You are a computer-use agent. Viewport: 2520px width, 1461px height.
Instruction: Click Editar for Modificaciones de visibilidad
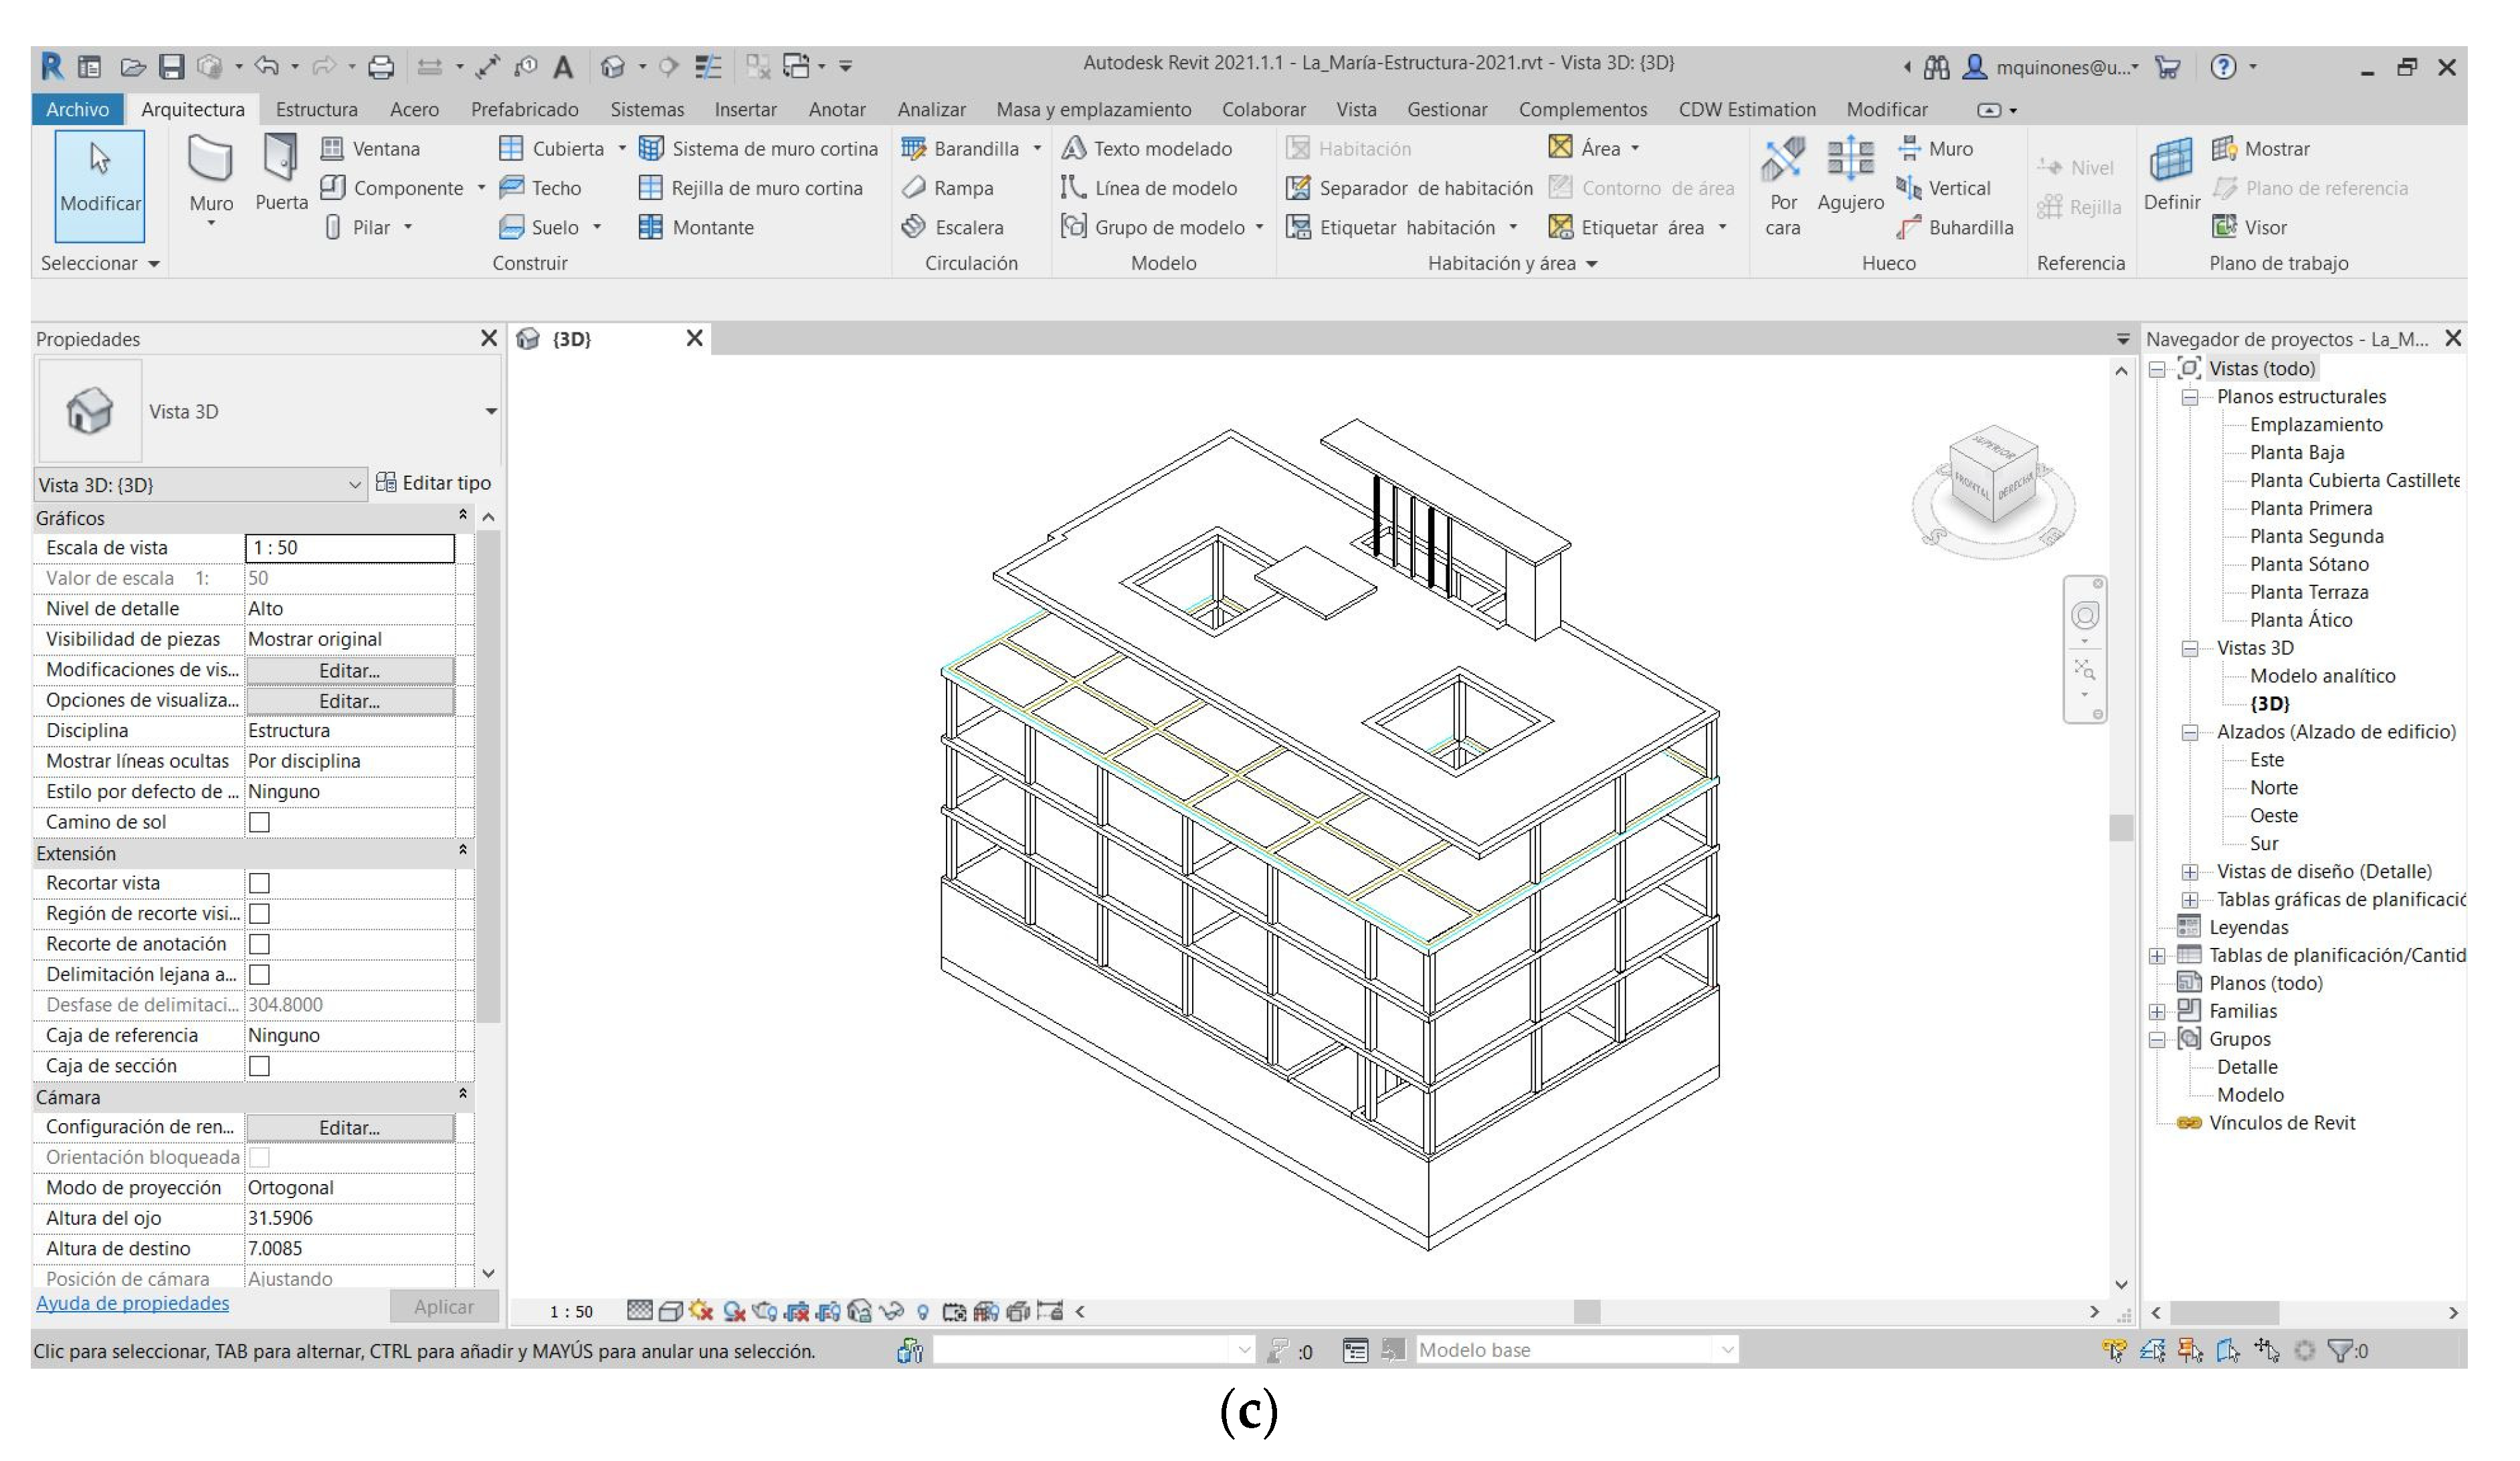(x=350, y=671)
